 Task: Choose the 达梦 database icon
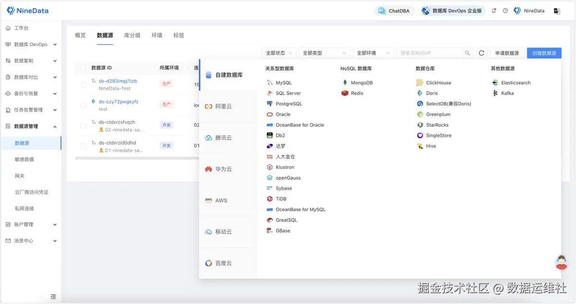point(270,146)
